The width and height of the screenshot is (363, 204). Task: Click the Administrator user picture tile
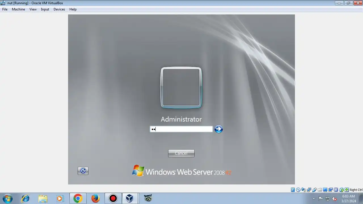[x=181, y=88]
